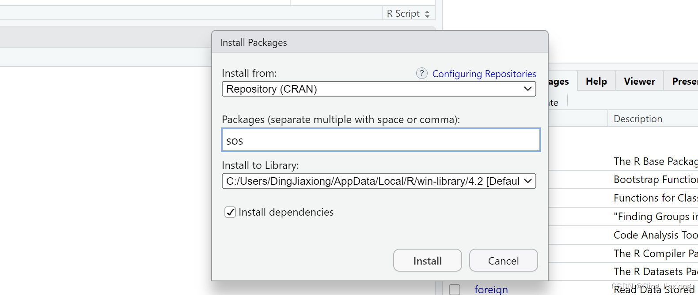Select the Packages tab behind the dialog
This screenshot has width=698, height=295.
[x=559, y=81]
